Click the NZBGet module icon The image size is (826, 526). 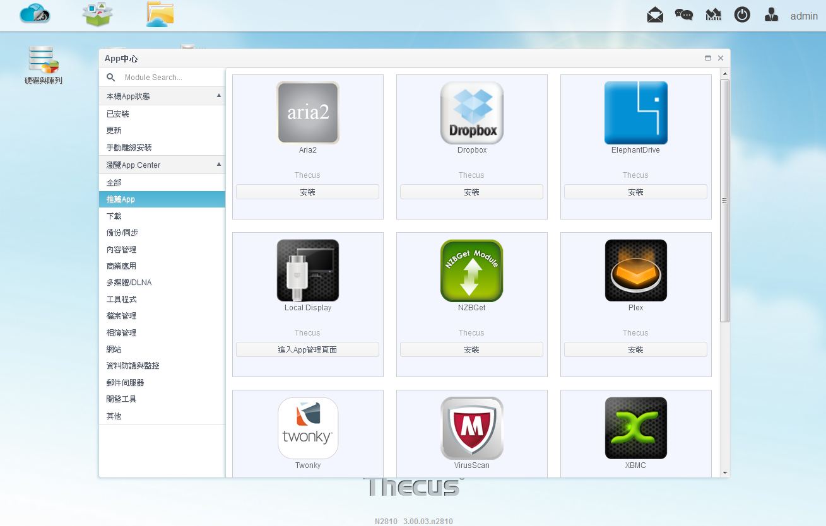[472, 271]
